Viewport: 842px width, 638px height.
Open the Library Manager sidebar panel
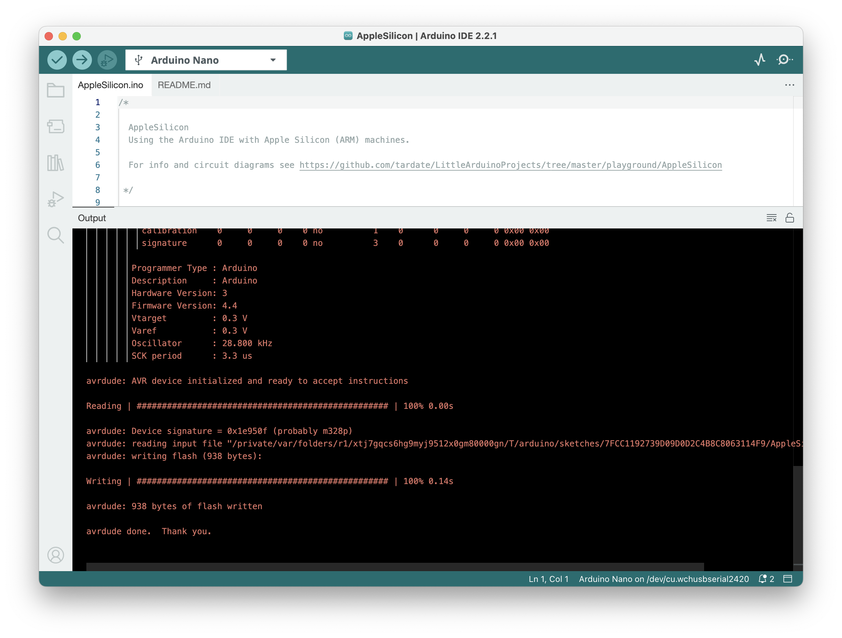[56, 163]
